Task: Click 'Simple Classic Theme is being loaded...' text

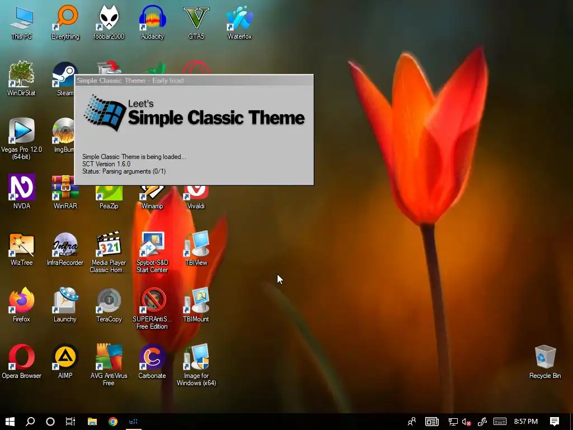Action: (134, 157)
